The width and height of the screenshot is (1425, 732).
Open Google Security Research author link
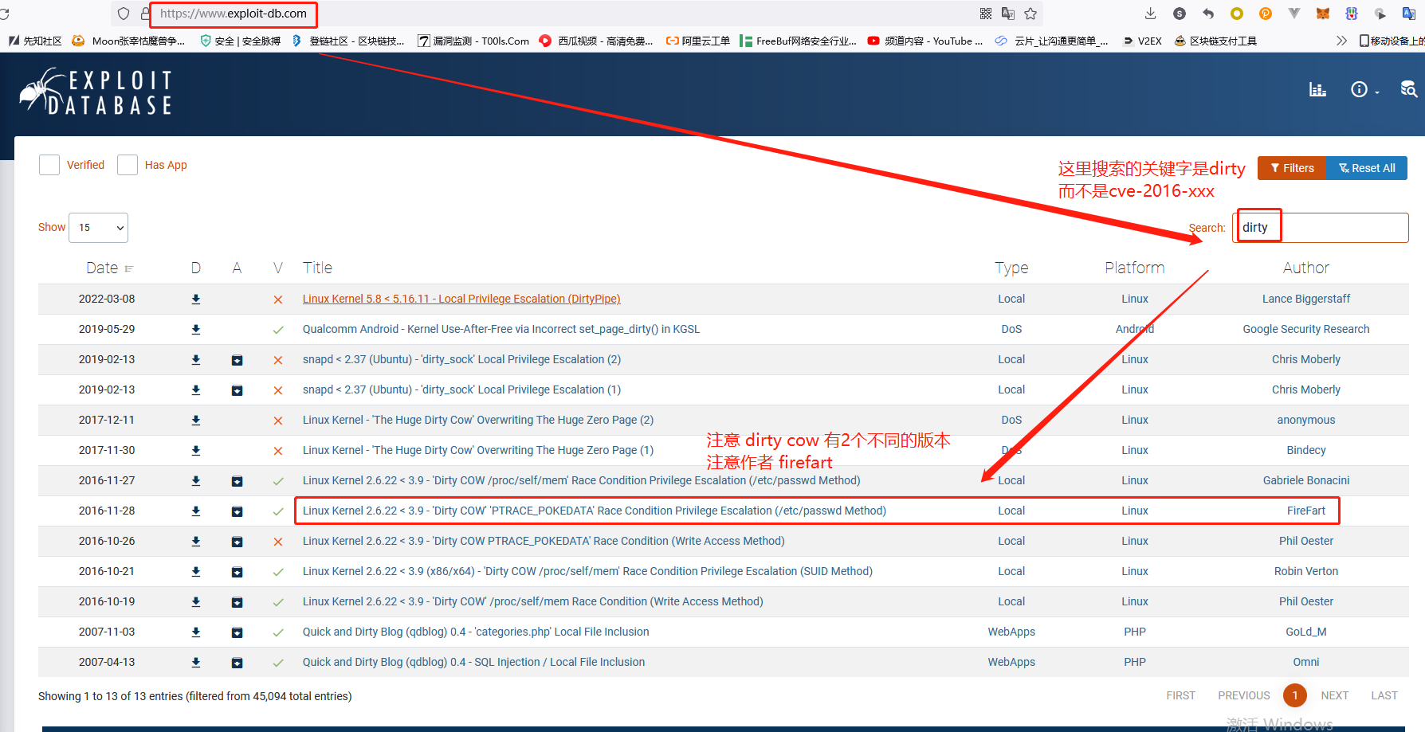pyautogui.click(x=1306, y=330)
